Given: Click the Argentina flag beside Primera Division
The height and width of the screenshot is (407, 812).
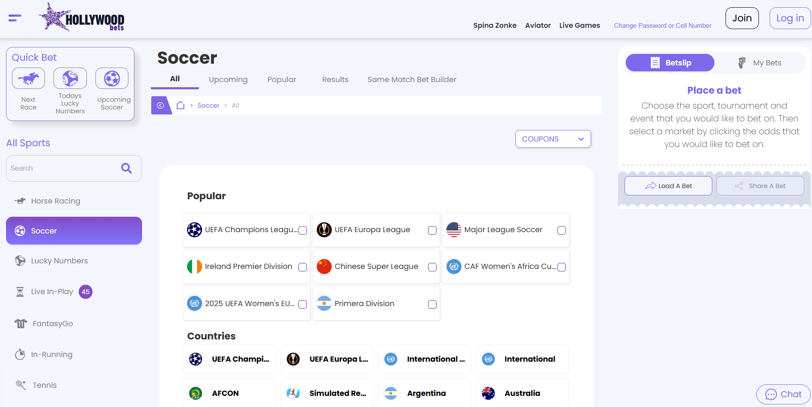Looking at the screenshot, I should tap(324, 304).
